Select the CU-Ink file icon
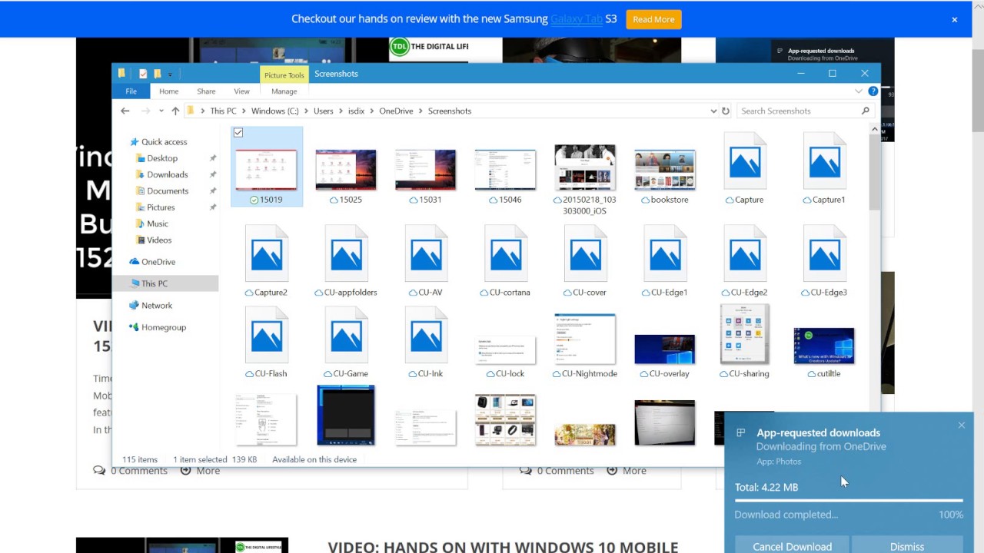This screenshot has height=553, width=984. pos(426,335)
